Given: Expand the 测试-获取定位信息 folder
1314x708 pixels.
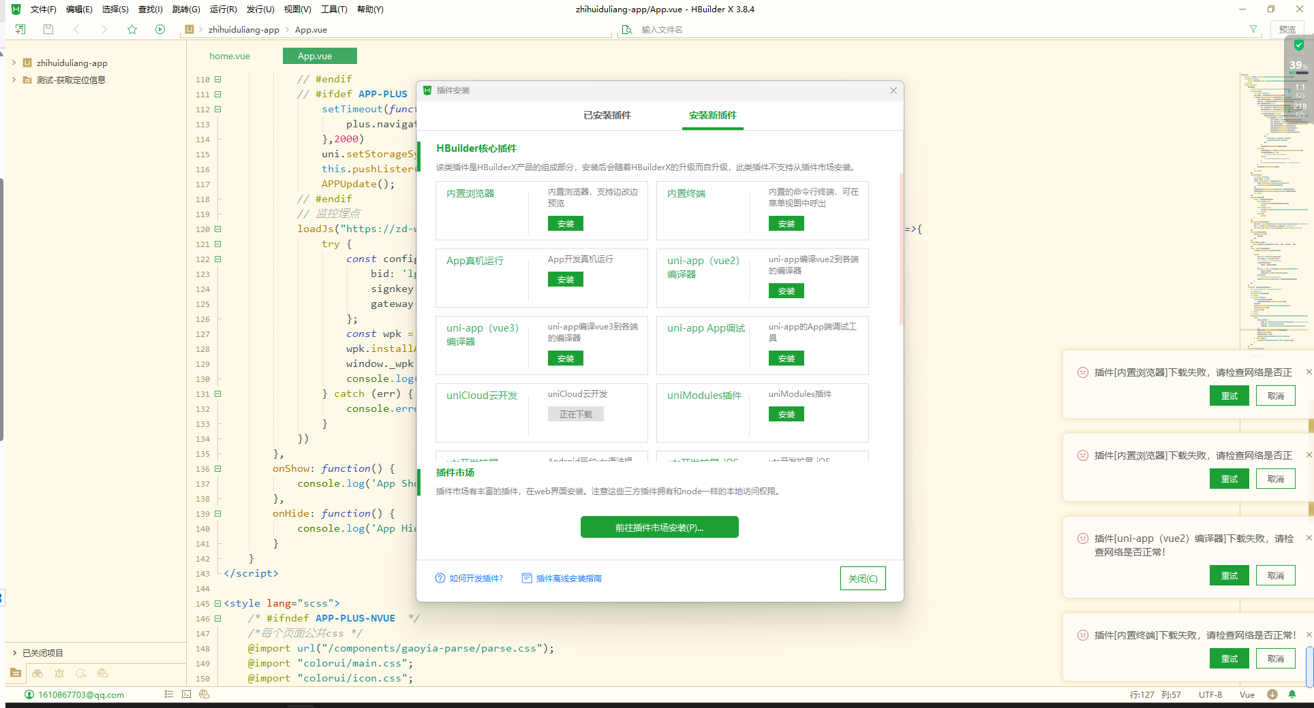Looking at the screenshot, I should point(14,80).
